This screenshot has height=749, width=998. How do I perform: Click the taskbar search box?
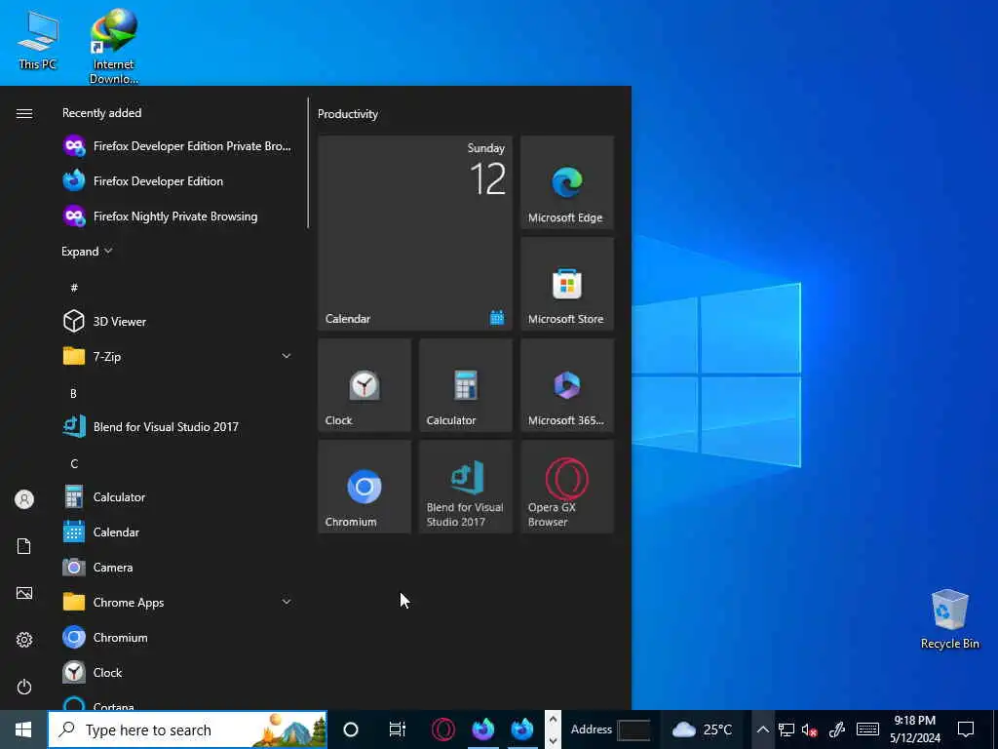187,729
